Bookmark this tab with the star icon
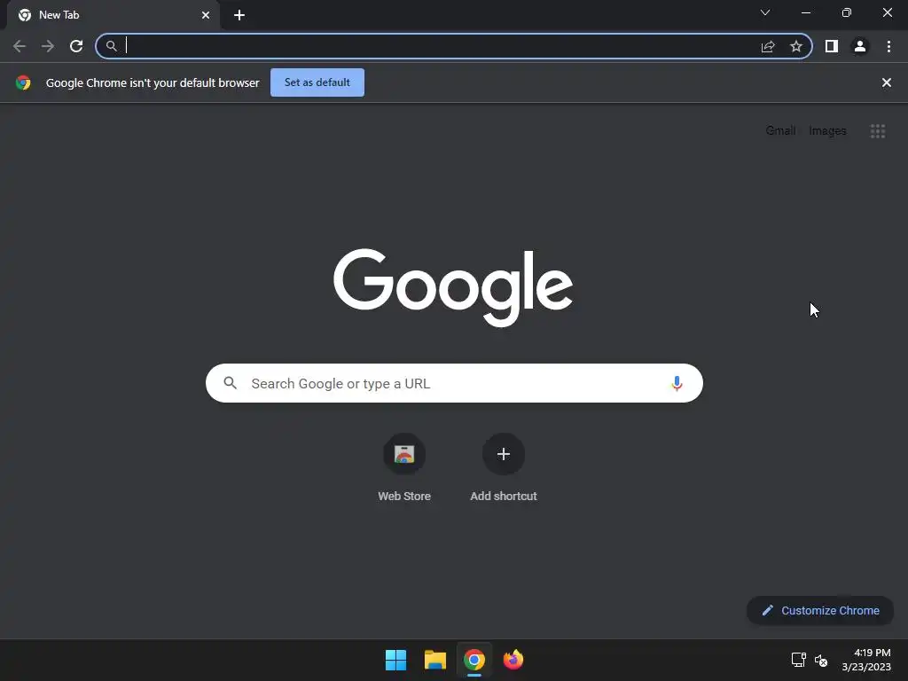This screenshot has height=681, width=908. pos(796,46)
